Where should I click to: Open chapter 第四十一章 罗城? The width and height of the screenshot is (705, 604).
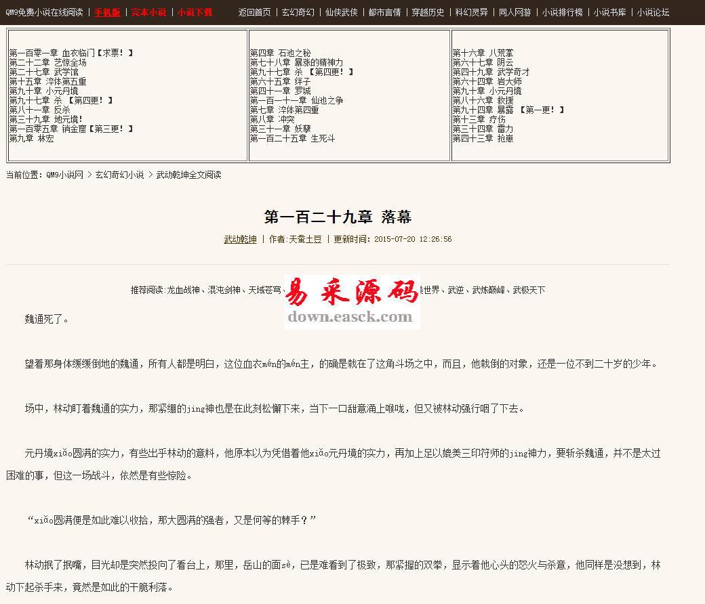click(280, 91)
